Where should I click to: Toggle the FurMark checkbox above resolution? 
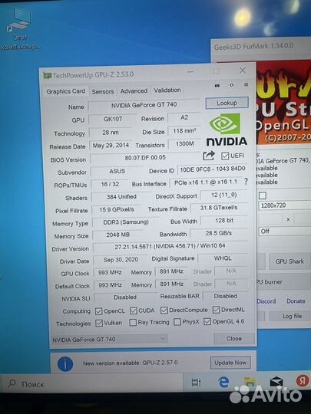(x=263, y=195)
